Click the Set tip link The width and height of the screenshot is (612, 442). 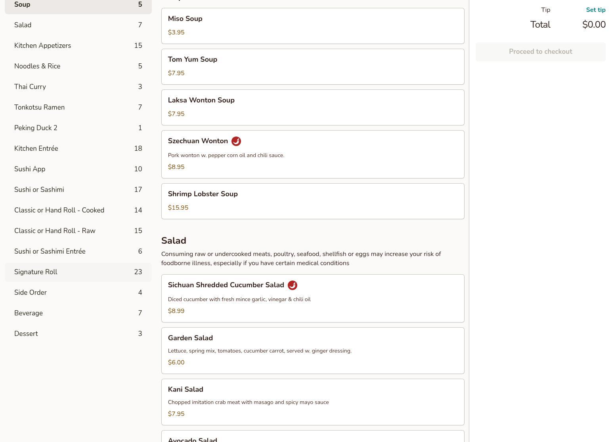pos(595,10)
